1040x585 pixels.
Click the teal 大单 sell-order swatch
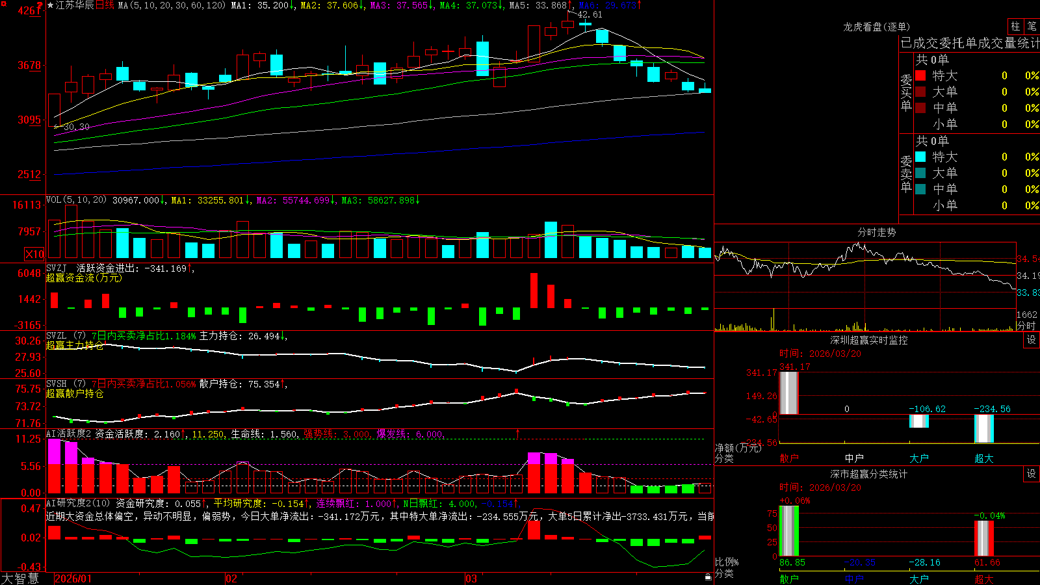[920, 173]
